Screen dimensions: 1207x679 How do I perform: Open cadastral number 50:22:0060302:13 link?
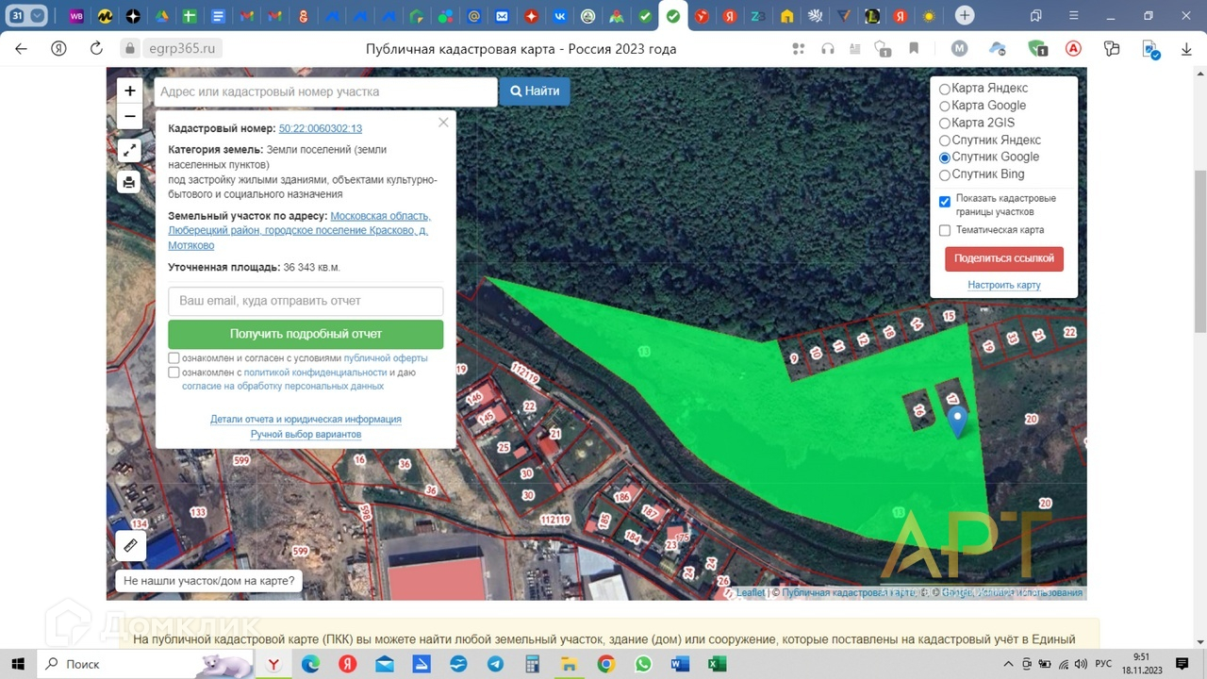(321, 128)
